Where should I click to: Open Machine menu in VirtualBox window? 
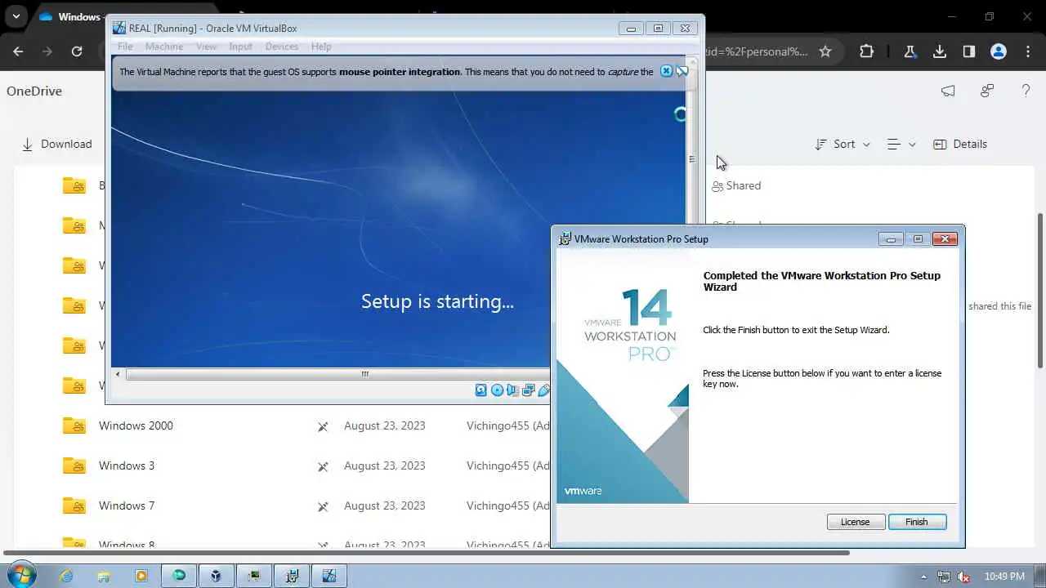[164, 47]
